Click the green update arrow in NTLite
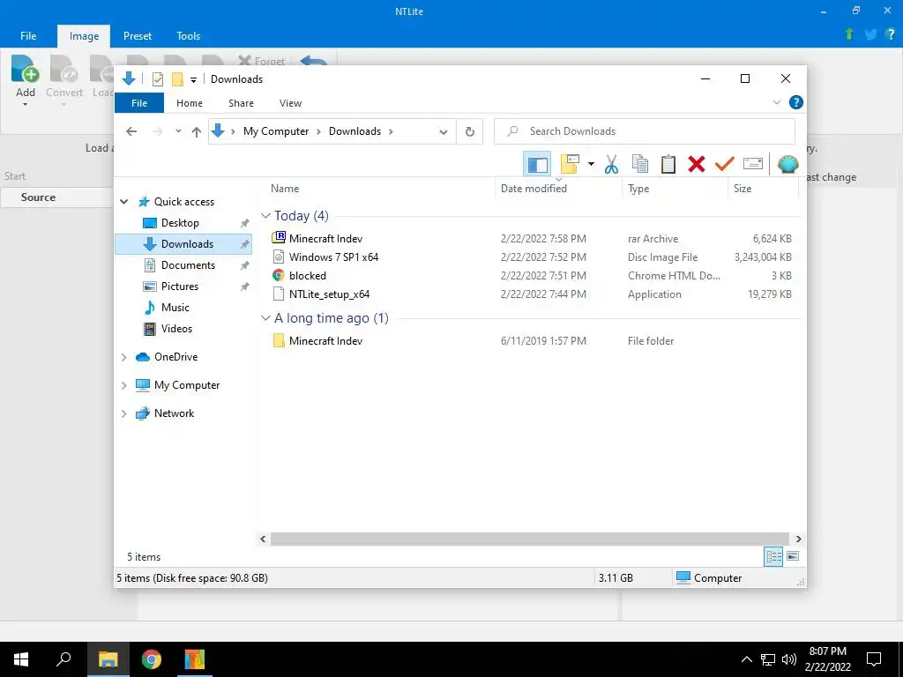Screen dimensions: 903x677 [x=849, y=34]
